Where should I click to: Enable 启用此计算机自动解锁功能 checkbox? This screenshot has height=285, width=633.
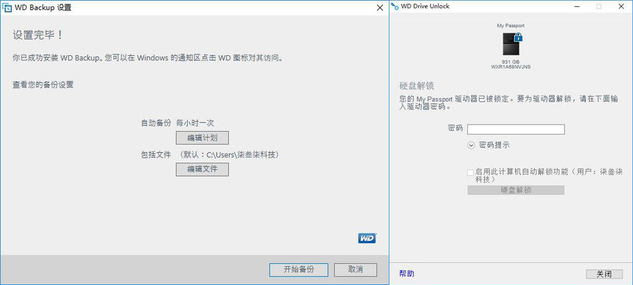click(471, 172)
